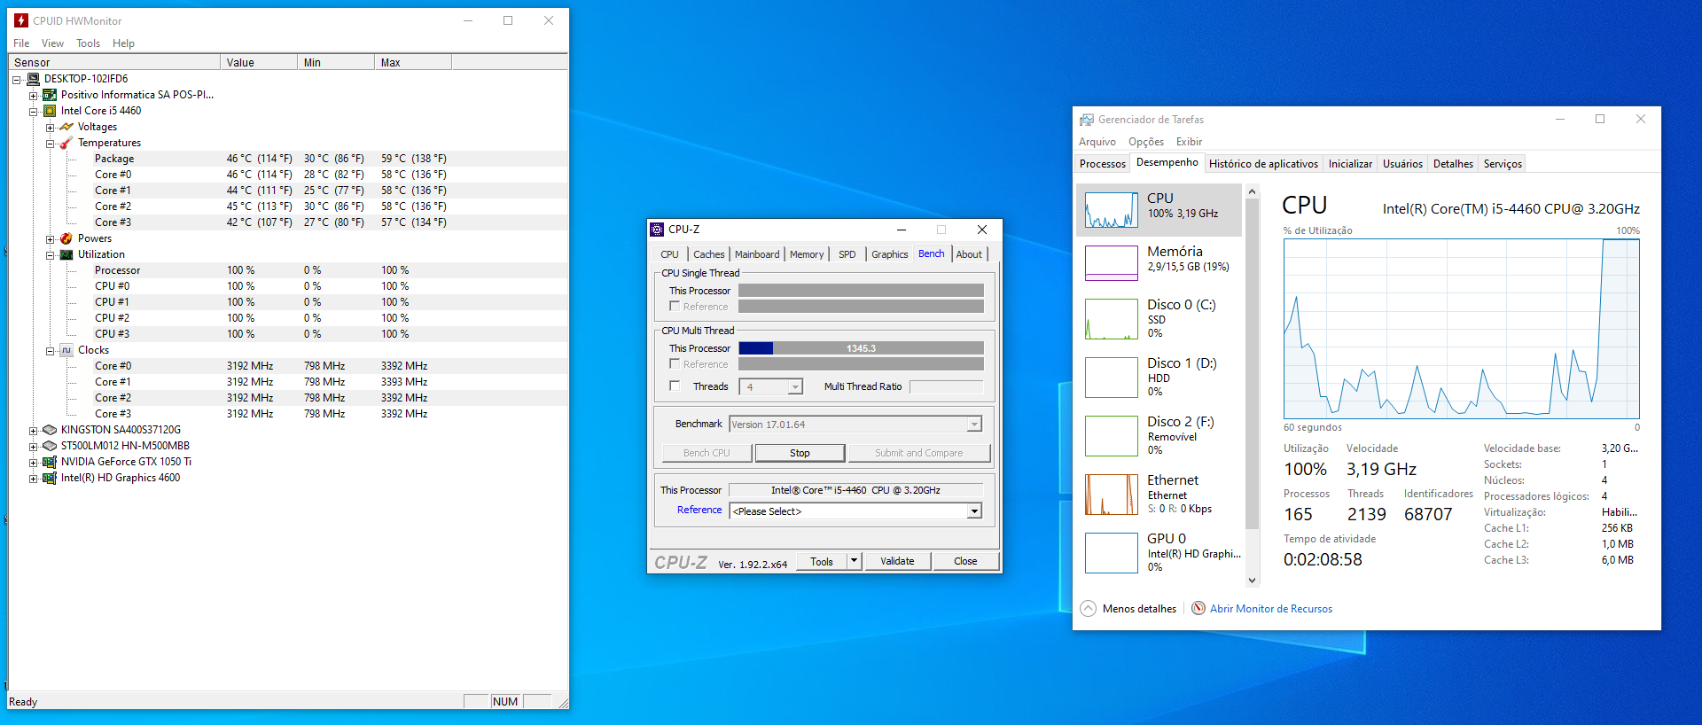Click the Multi Thread Ratio field
Image resolution: width=1702 pixels, height=725 pixels.
[946, 386]
